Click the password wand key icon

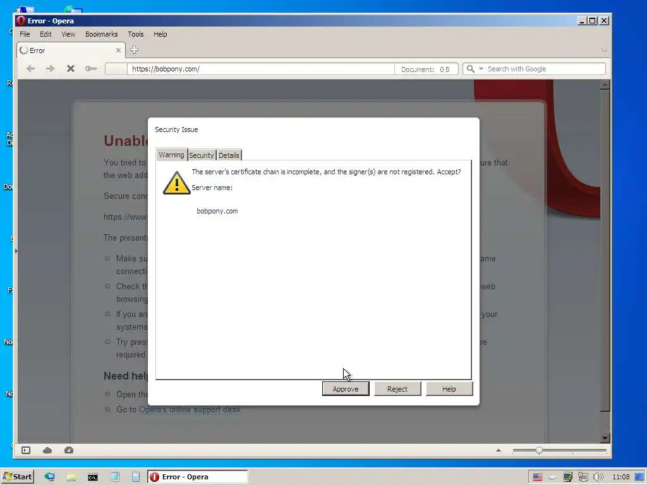[x=91, y=69]
